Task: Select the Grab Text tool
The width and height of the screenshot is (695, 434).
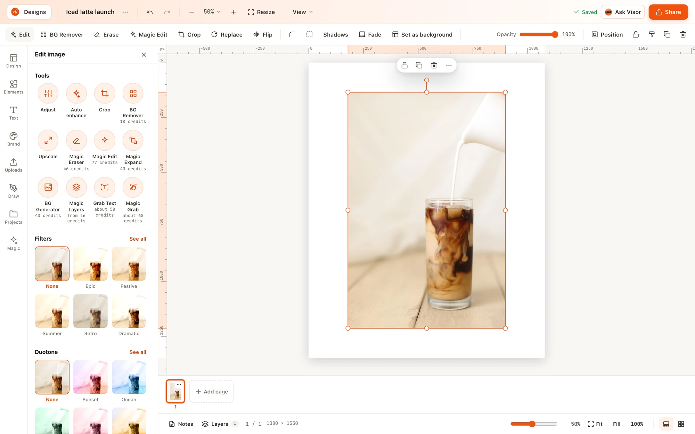Action: tap(105, 187)
